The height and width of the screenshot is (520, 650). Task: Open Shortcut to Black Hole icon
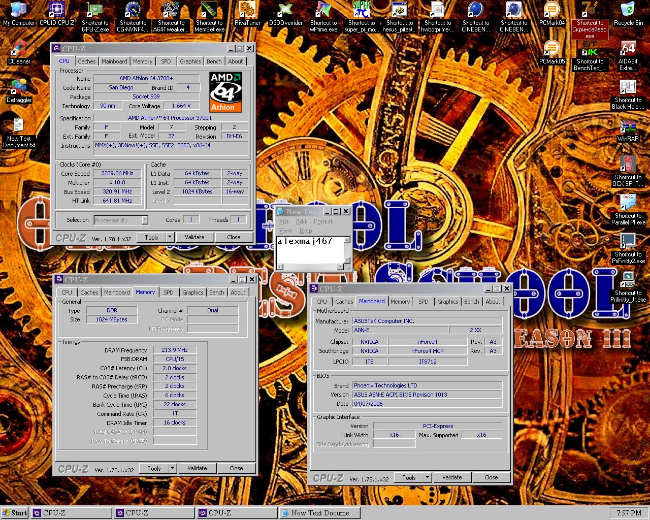[628, 94]
